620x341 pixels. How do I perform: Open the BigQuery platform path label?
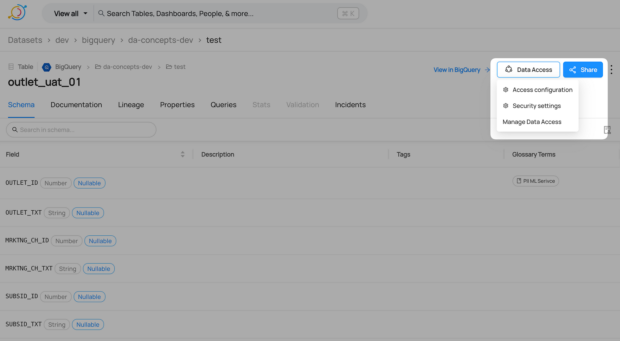pos(68,67)
